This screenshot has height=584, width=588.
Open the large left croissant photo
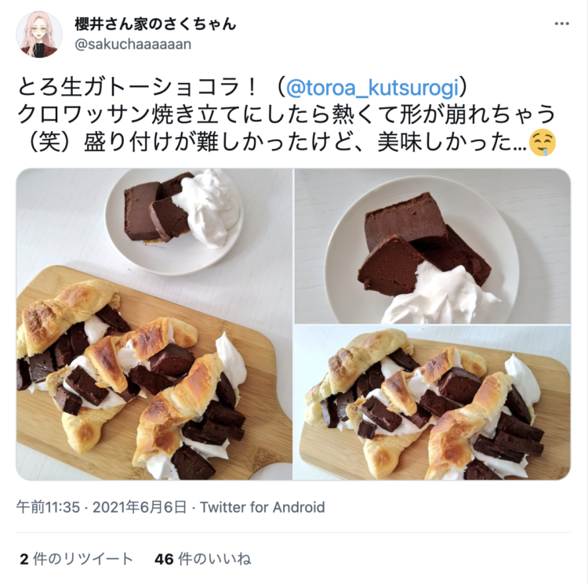click(154, 325)
